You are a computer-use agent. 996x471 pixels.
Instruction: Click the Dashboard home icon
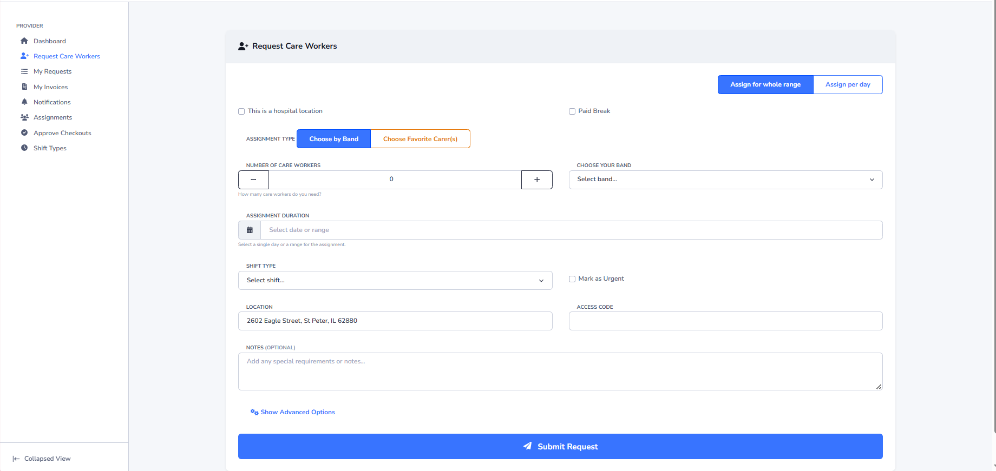(24, 41)
